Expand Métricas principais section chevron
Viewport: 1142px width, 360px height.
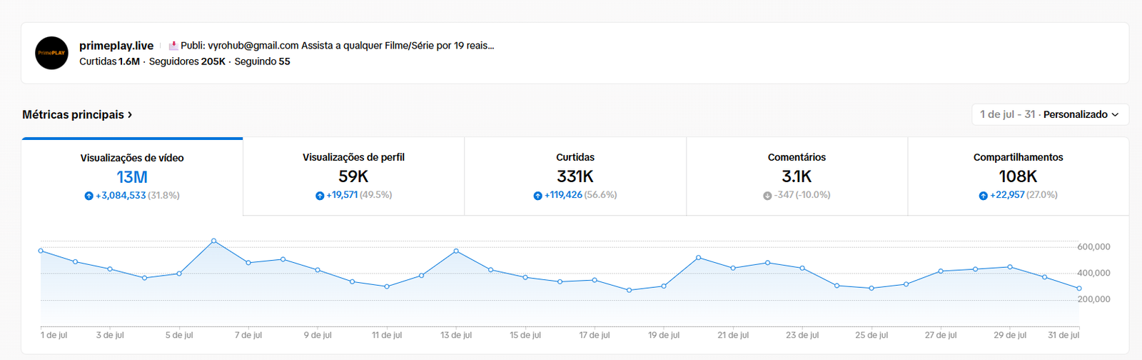tap(130, 114)
